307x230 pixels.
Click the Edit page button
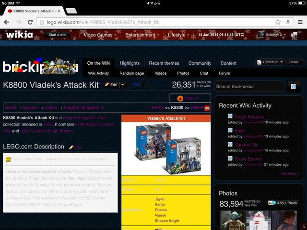click(111, 85)
